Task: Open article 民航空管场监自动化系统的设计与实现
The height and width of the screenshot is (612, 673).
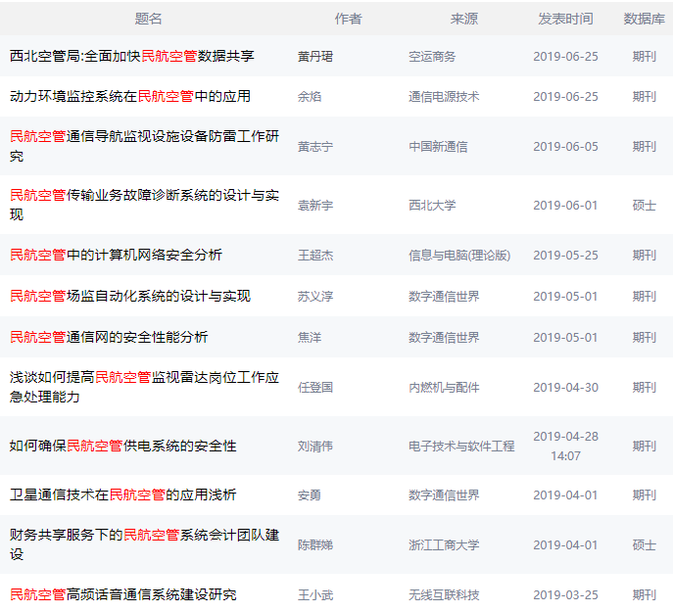Action: pos(130,296)
